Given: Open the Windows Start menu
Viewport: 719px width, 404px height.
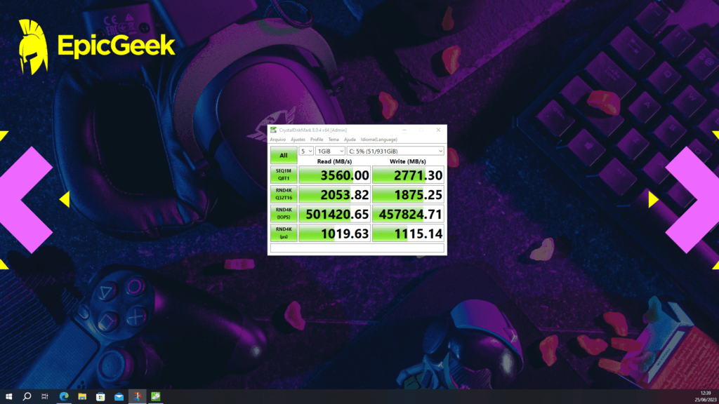Looking at the screenshot, I should [x=8, y=396].
